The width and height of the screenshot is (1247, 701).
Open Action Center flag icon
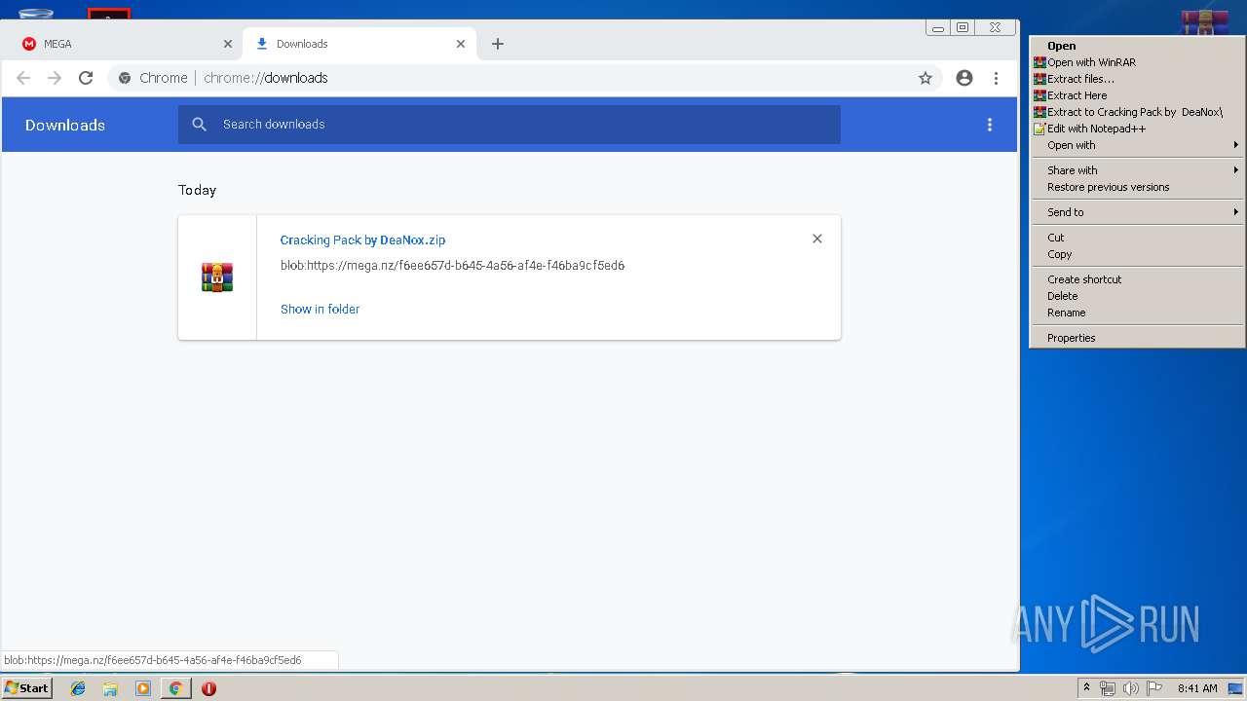(1154, 688)
